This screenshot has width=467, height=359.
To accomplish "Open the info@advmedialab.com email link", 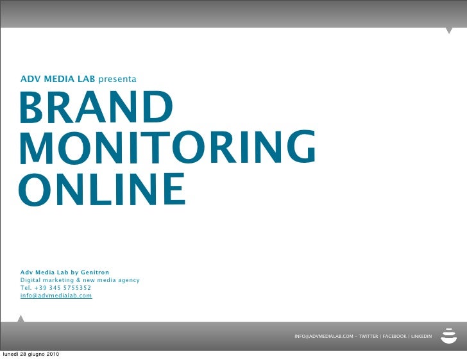I will pyautogui.click(x=56, y=296).
